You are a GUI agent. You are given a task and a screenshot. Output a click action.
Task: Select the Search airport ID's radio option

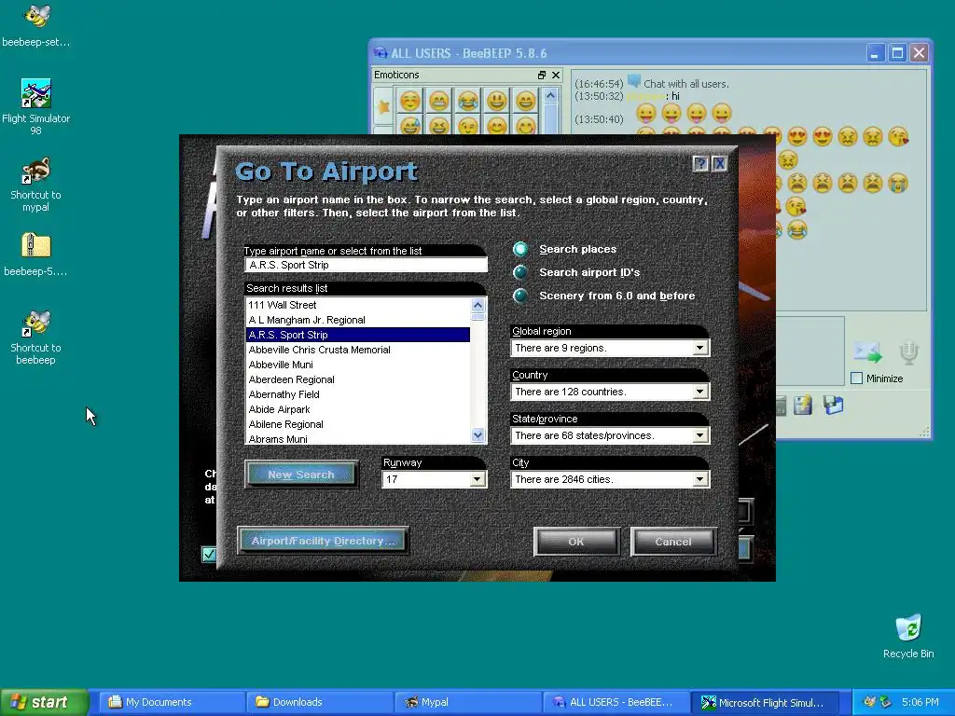pyautogui.click(x=520, y=272)
